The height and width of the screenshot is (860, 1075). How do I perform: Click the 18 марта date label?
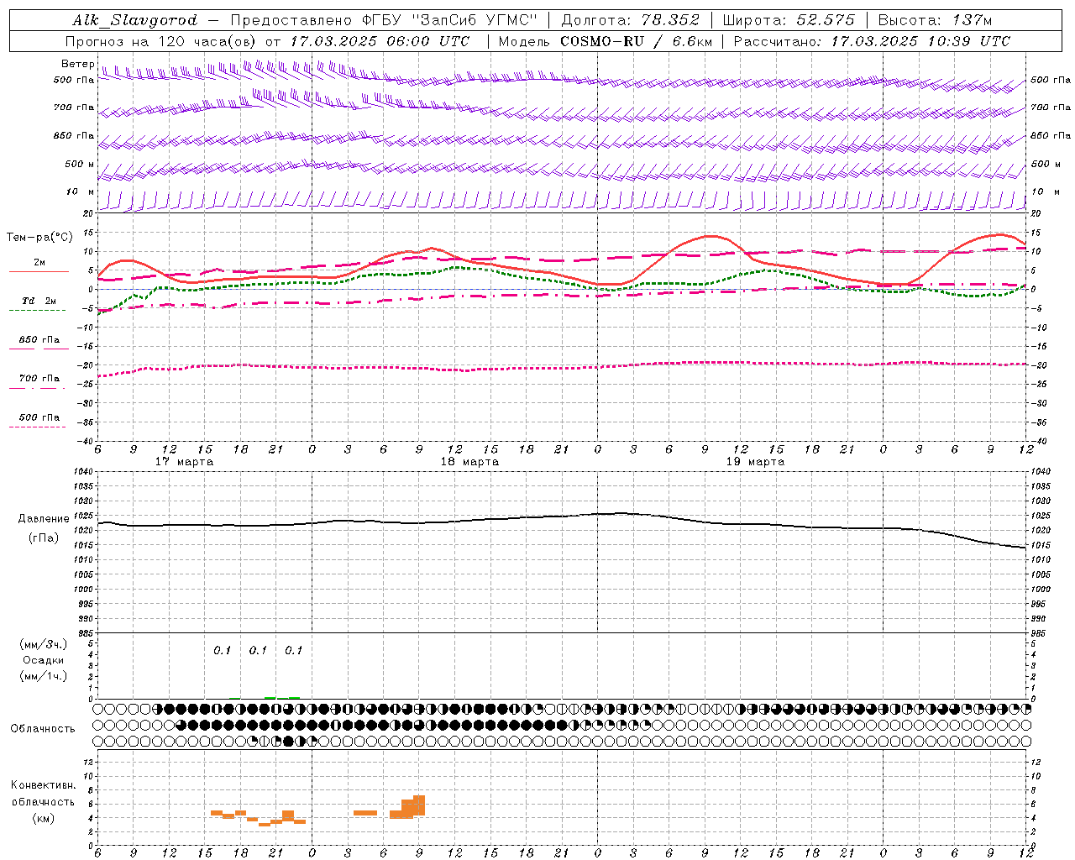[469, 462]
